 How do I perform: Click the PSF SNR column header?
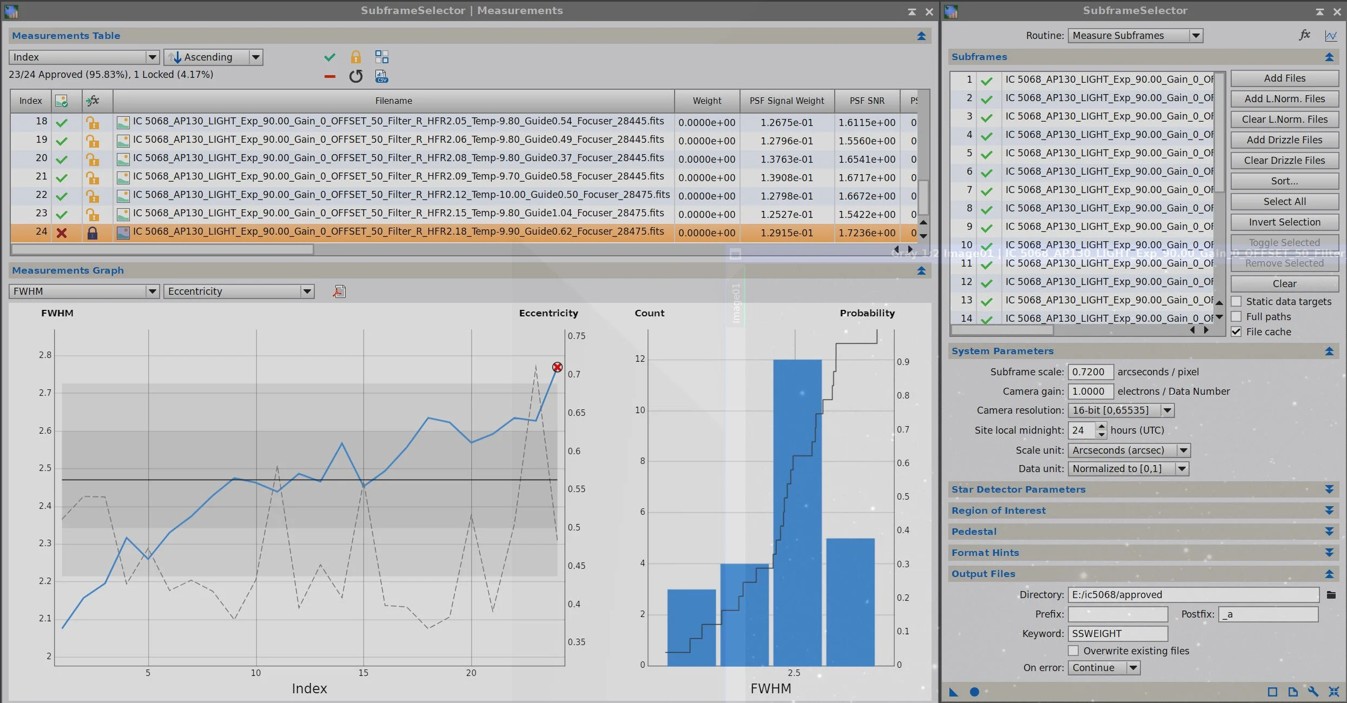coord(867,101)
